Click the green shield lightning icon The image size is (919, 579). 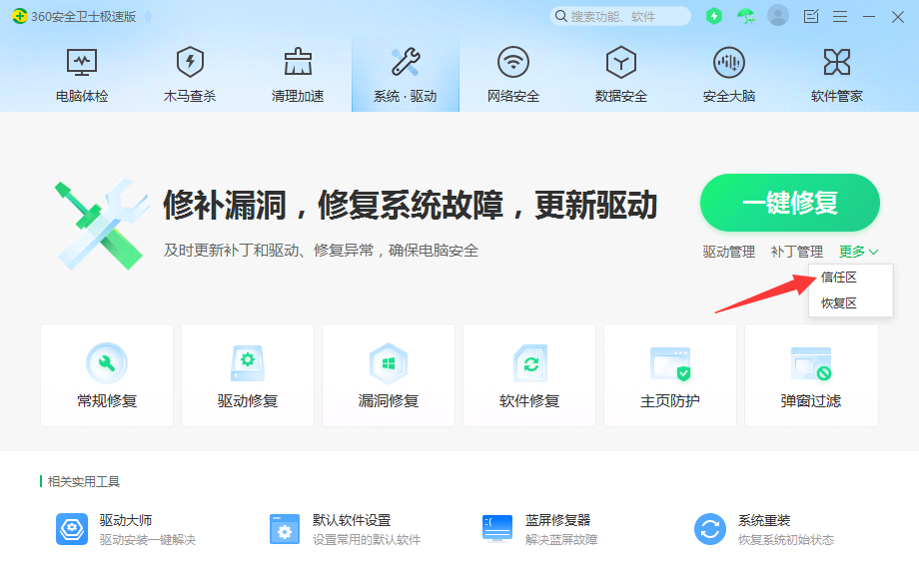coord(714,16)
